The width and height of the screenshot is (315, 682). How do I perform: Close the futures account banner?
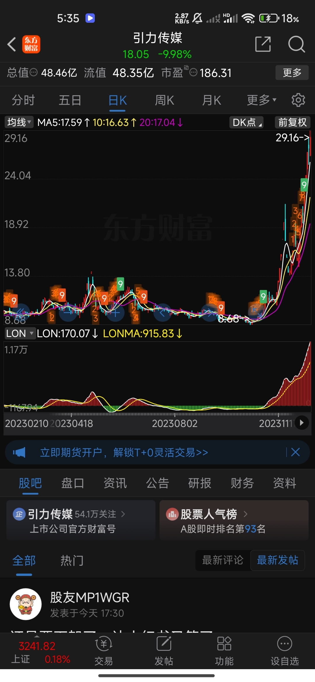tap(295, 452)
